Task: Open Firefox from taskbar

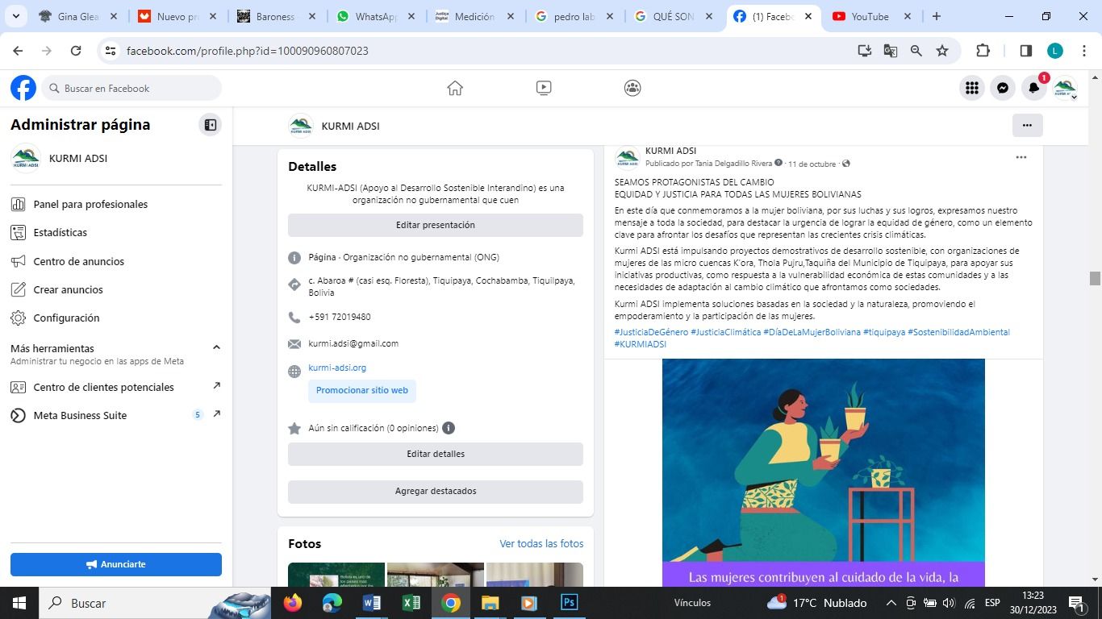Action: 293,603
